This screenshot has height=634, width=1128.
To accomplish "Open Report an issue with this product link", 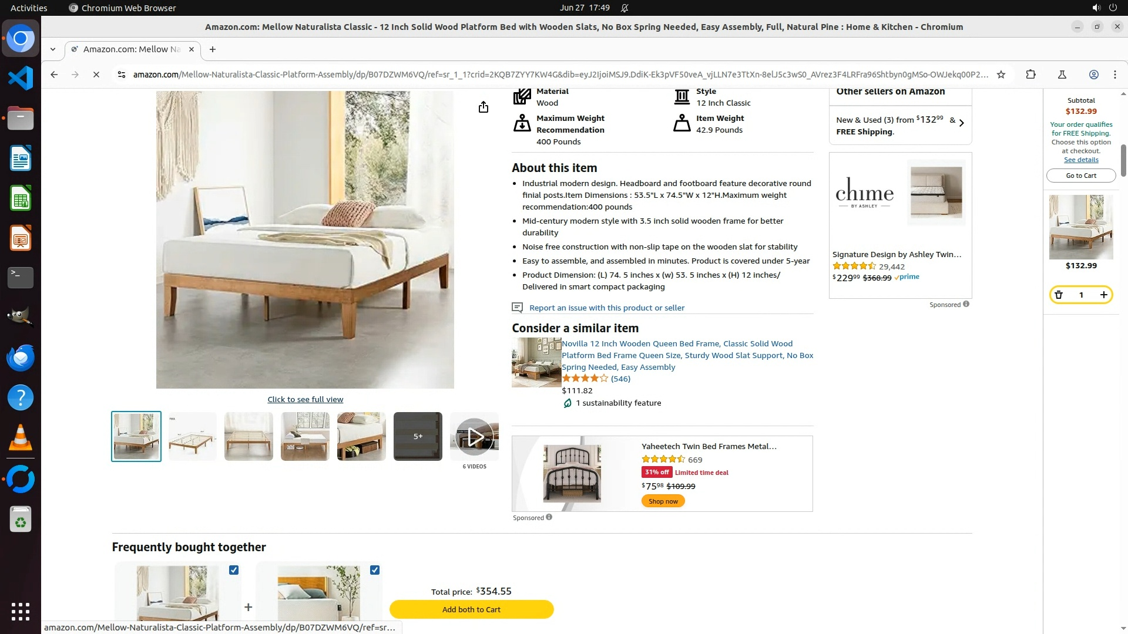I will point(606,308).
